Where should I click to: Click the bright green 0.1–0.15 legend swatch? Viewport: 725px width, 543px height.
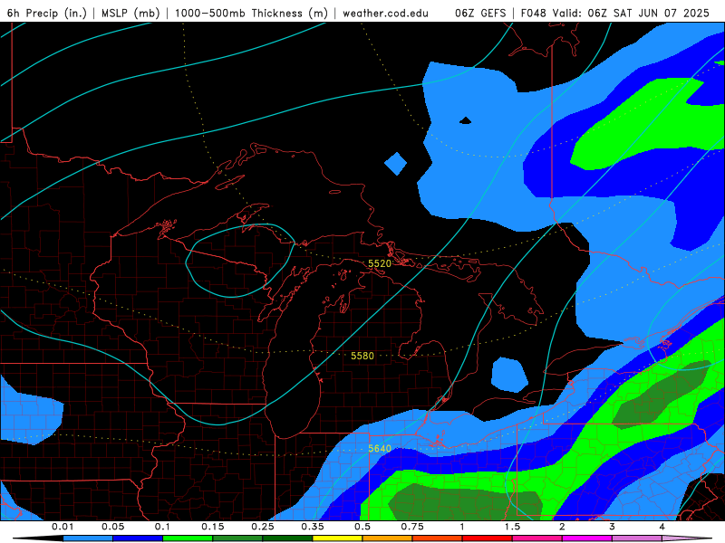click(188, 538)
